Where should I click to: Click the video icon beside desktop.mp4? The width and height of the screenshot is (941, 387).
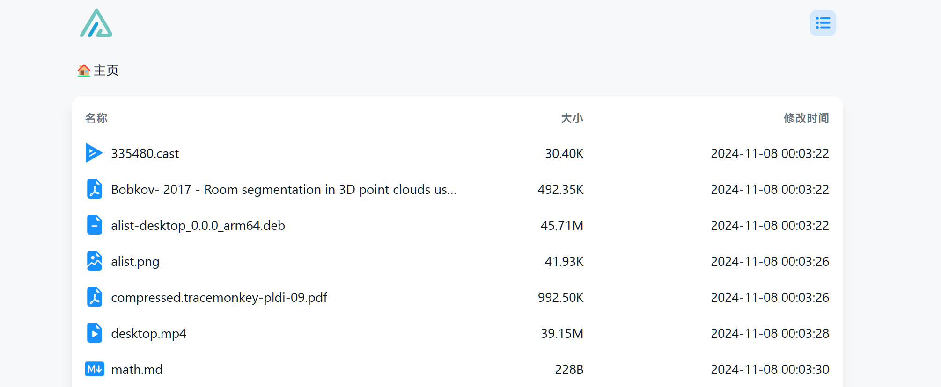click(95, 333)
